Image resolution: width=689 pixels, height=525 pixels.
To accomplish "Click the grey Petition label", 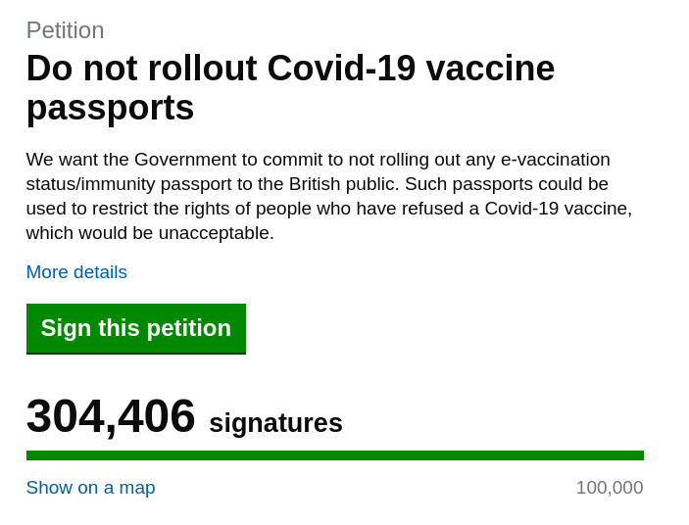I will tap(65, 30).
